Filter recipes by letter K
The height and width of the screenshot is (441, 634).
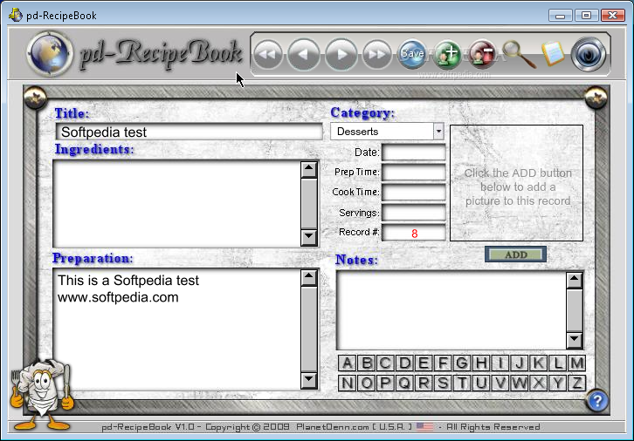pyautogui.click(x=538, y=363)
